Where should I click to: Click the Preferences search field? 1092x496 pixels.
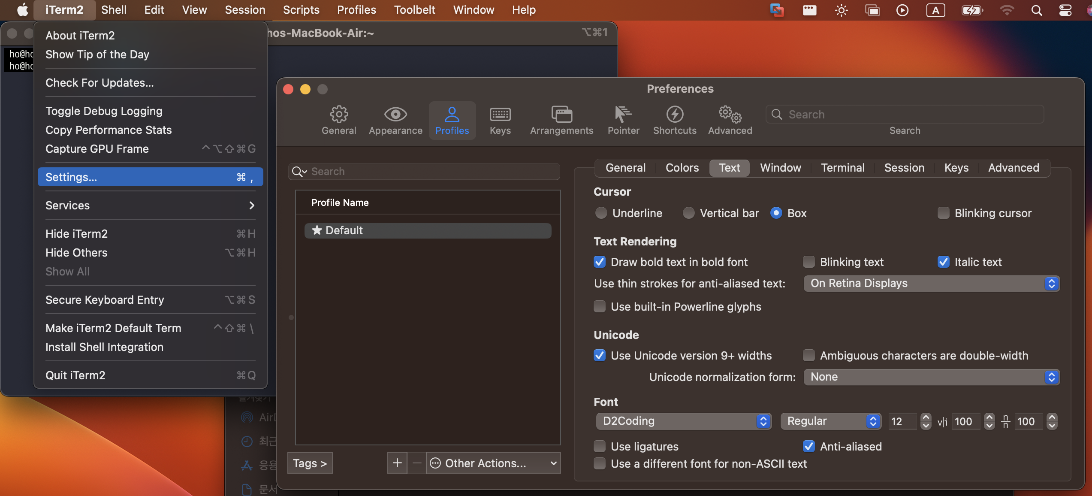tap(905, 115)
